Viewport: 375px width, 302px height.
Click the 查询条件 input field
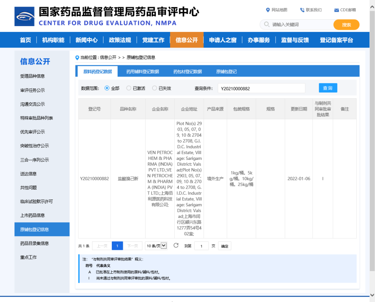coord(261,88)
